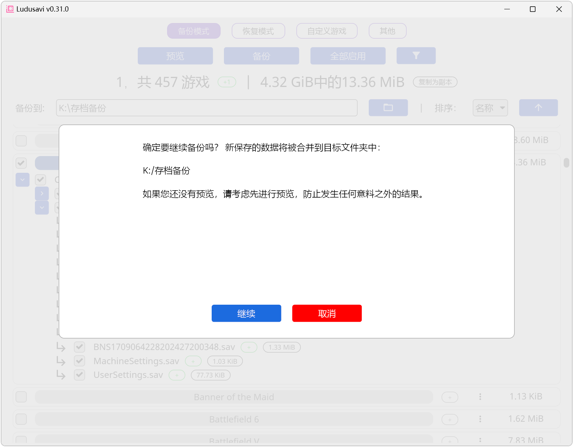Click file name MachineSettings.sav
Viewport: 573px width, 447px height.
coord(136,361)
